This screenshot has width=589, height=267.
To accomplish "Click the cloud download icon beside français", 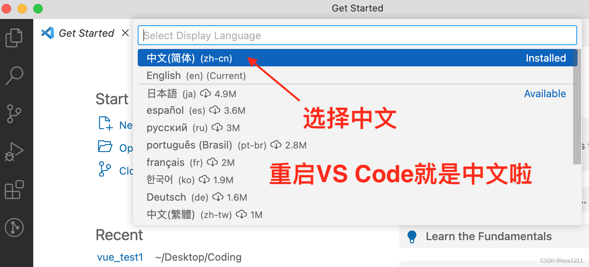I will (x=213, y=163).
